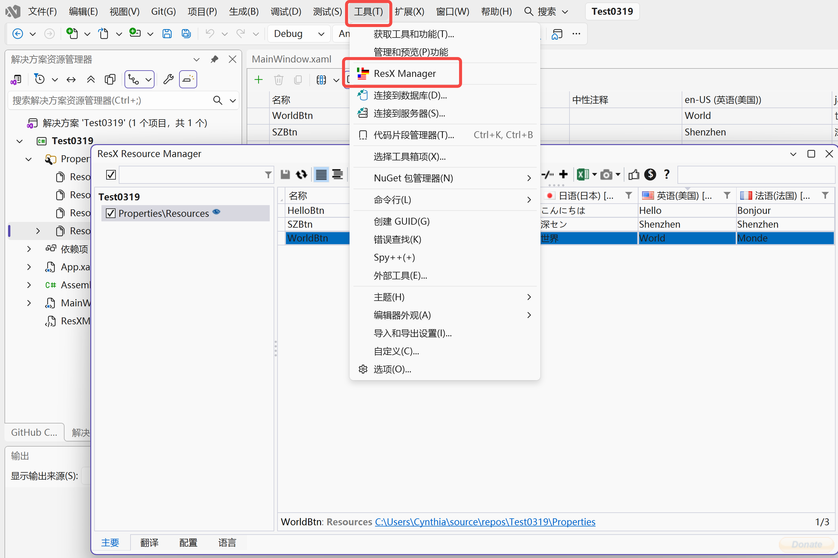Uncheck the Properties\Resources checkbox
This screenshot has width=838, height=558.
[111, 213]
